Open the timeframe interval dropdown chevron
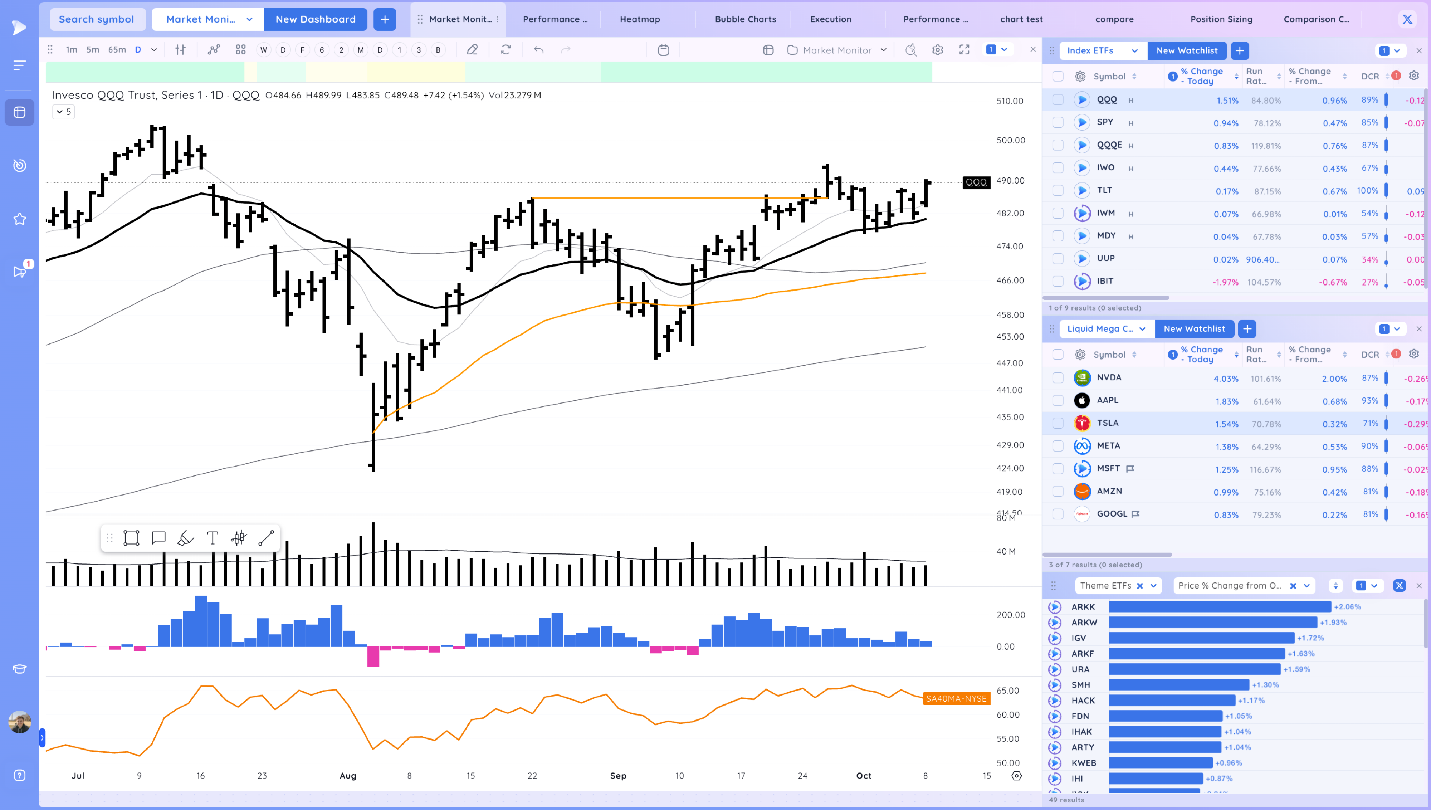This screenshot has width=1431, height=810. pyautogui.click(x=154, y=50)
